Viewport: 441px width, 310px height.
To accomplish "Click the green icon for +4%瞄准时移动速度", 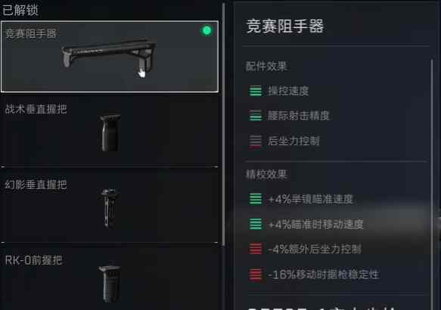I will (x=256, y=224).
